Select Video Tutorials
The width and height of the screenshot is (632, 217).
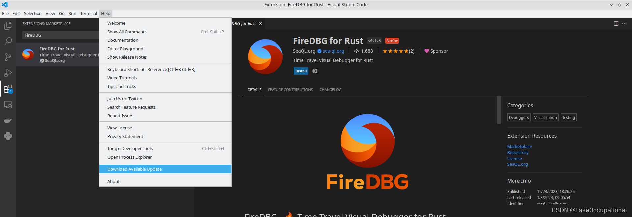tap(165, 78)
